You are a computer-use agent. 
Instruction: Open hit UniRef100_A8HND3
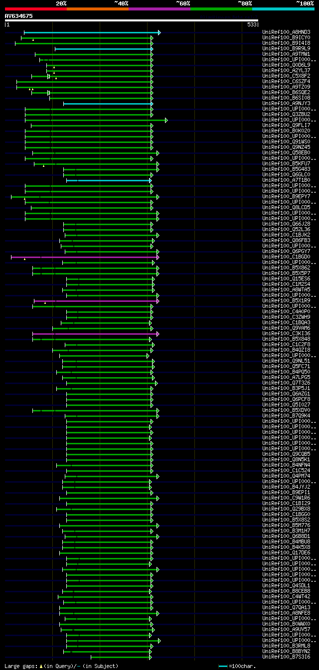(x=286, y=32)
